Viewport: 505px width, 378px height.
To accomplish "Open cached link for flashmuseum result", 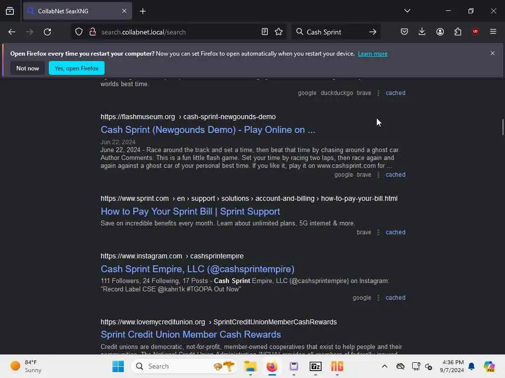I will tap(396, 175).
